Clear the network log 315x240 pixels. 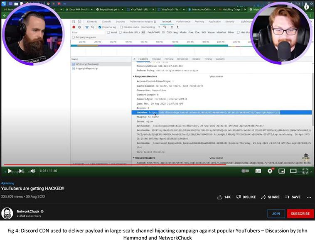tap(79, 27)
